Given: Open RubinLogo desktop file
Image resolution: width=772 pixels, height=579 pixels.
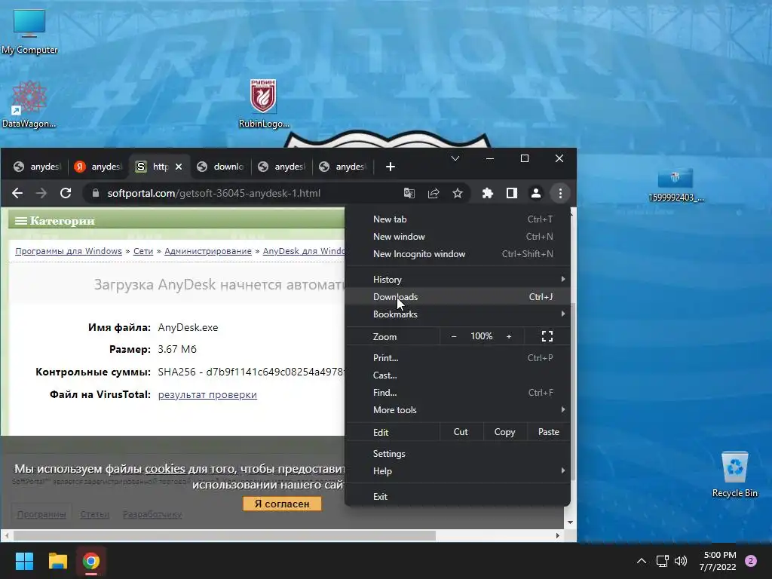Looking at the screenshot, I should coord(263,103).
